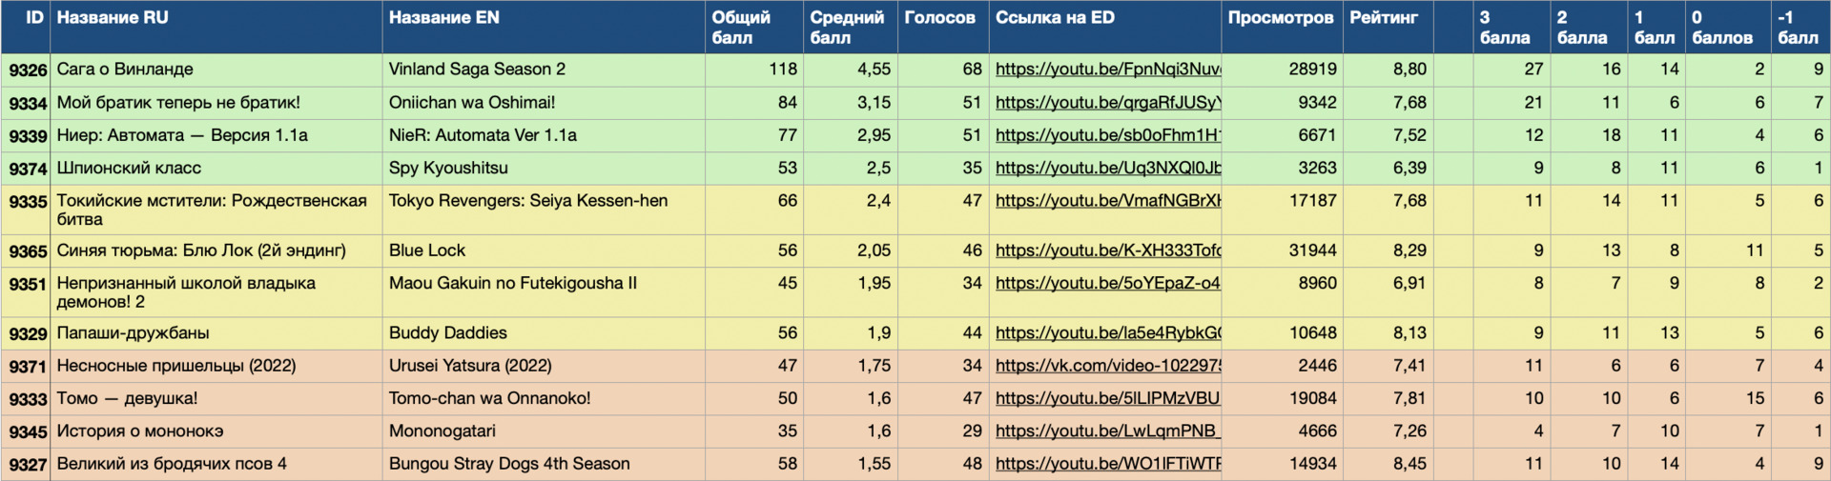Screen dimensions: 1831x481
Task: Open the Oniichan wa Oshimai! ED link
Action: [x=1107, y=103]
